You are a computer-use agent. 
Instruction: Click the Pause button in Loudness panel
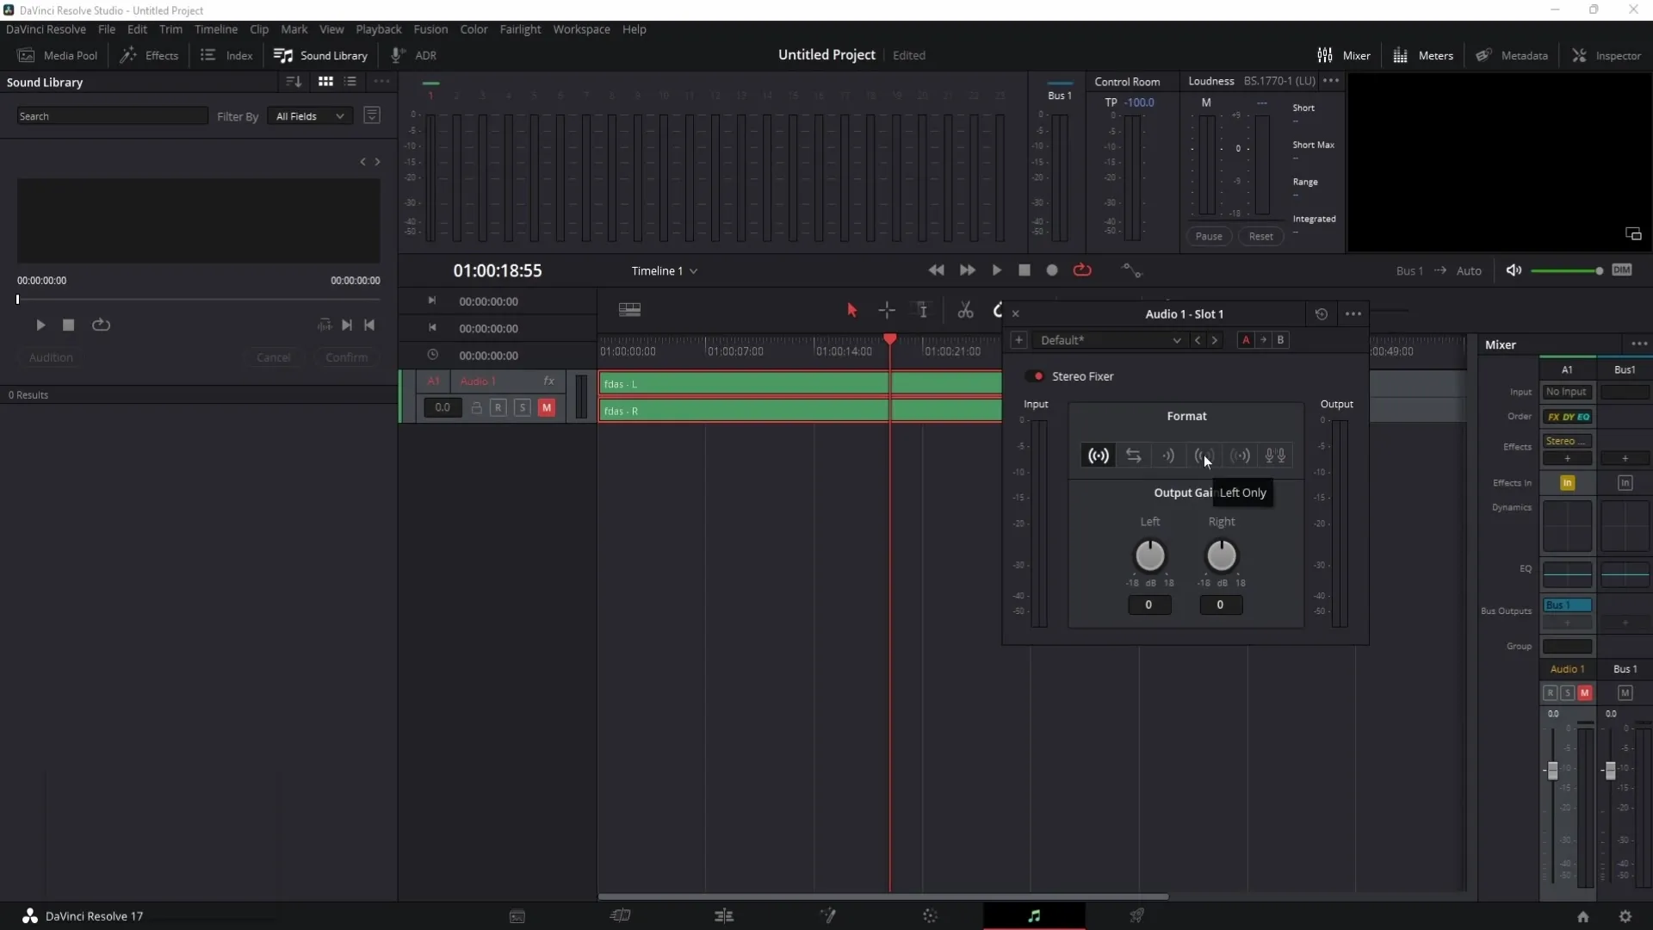pyautogui.click(x=1208, y=236)
